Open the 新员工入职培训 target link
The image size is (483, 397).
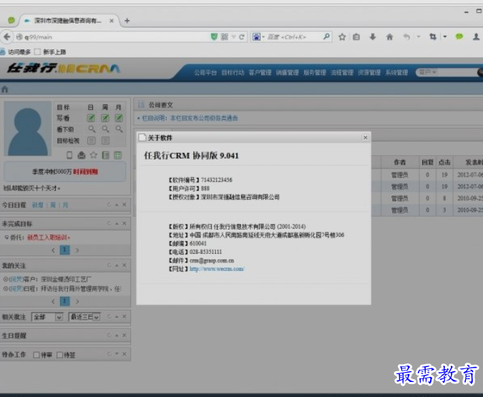[48, 237]
